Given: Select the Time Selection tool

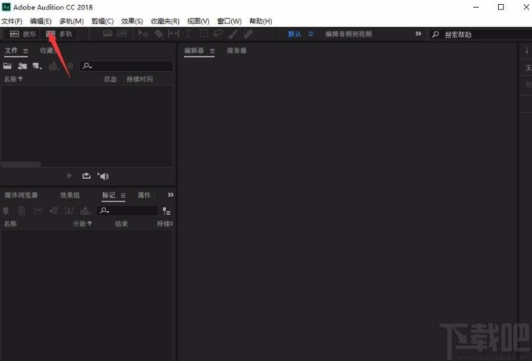Looking at the screenshot, I should [x=188, y=34].
